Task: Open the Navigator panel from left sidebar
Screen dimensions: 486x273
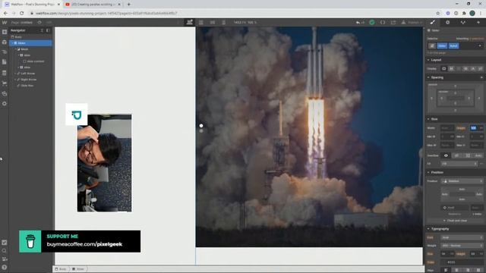Action: 5,52
